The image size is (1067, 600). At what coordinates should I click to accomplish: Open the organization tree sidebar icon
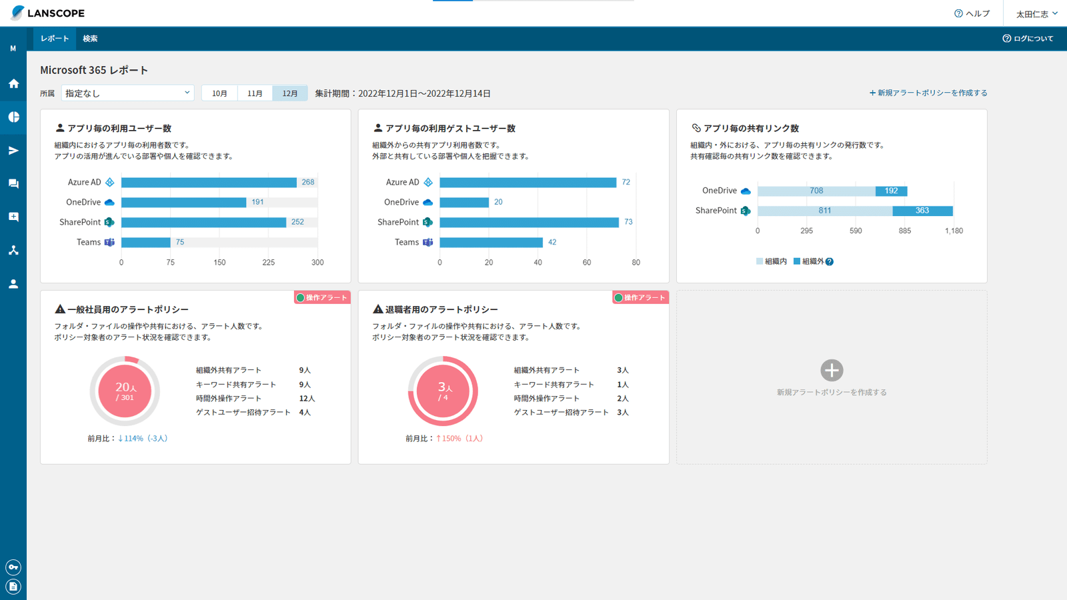click(x=13, y=250)
